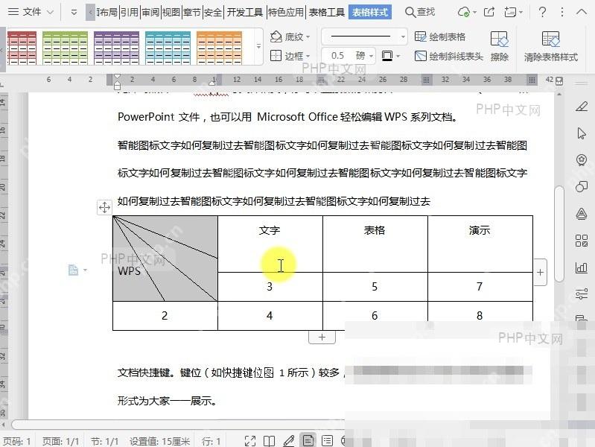Viewport: 595px width, 447px height.
Task: Click the border color icon
Action: coord(387,56)
